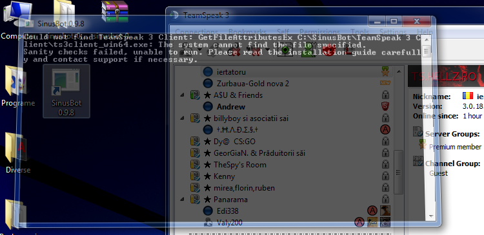
Task: Click Edi338's avatar thumbnail icon
Action: (385, 211)
